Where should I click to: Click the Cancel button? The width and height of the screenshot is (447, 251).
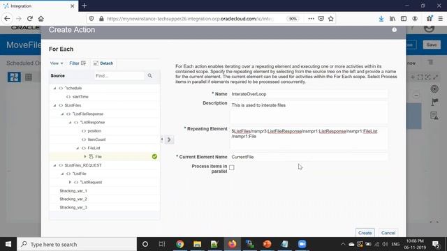388,232
